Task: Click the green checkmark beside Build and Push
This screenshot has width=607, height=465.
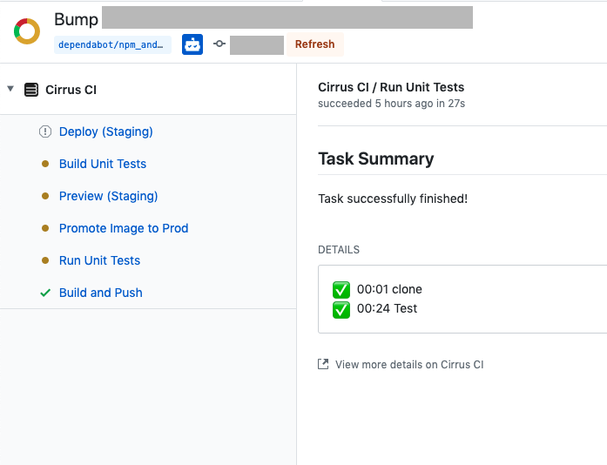Action: coord(45,293)
